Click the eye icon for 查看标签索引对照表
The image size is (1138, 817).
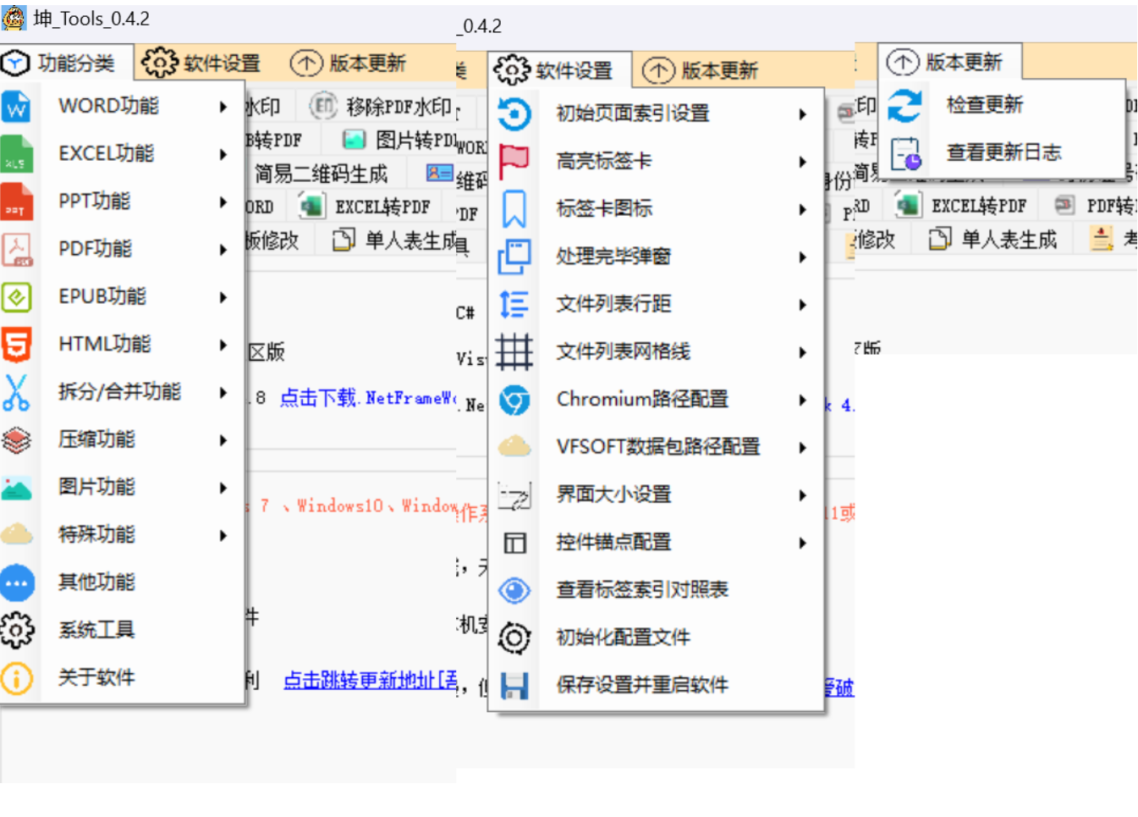pos(514,590)
